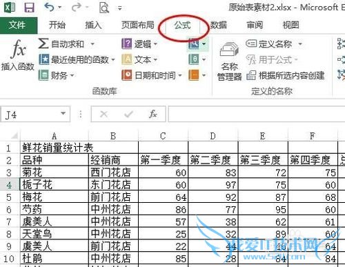This screenshot has width=345, height=267.
Task: Click the 菊花 cell
Action: click(x=55, y=172)
